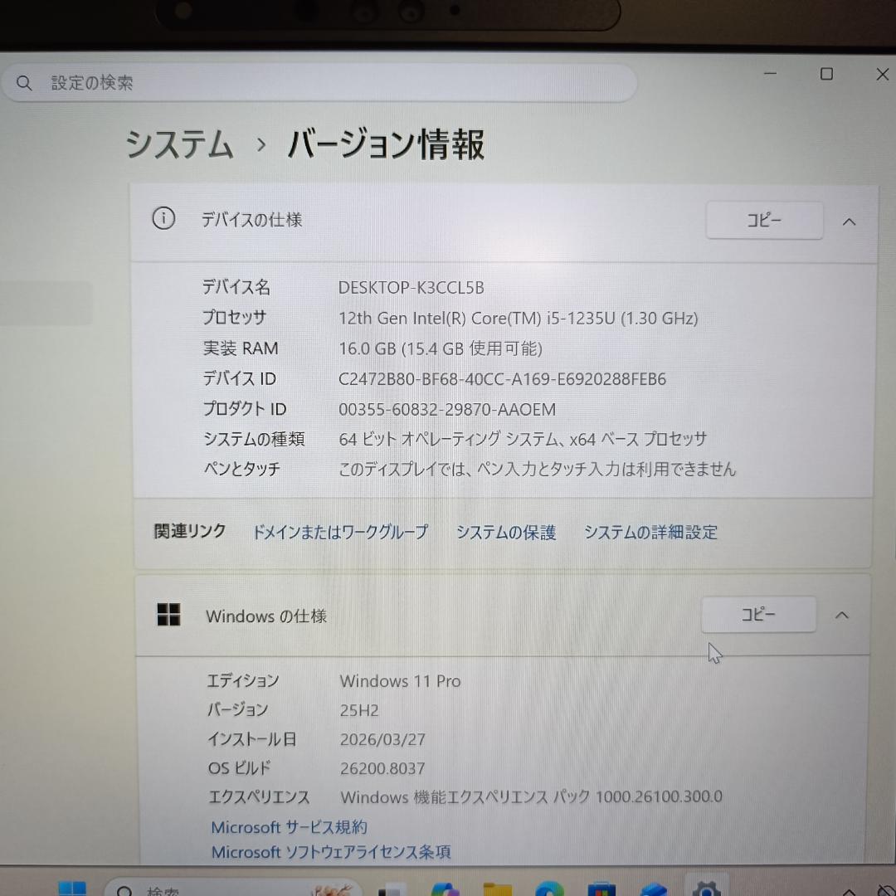Image resolution: width=896 pixels, height=896 pixels.
Task: Click the taskbar 検索 search box
Action: click(233, 889)
